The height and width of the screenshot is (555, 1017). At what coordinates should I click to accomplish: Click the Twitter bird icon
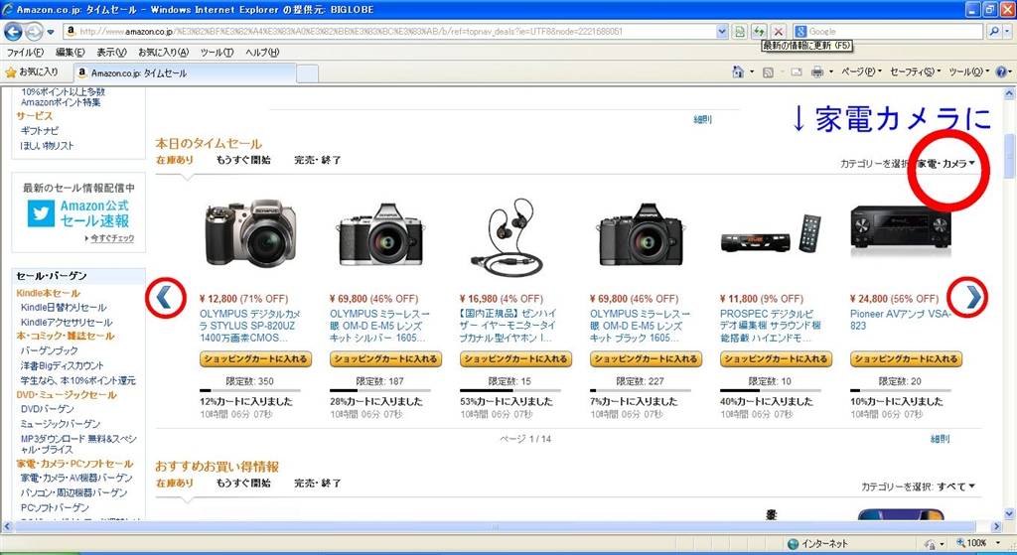point(41,213)
